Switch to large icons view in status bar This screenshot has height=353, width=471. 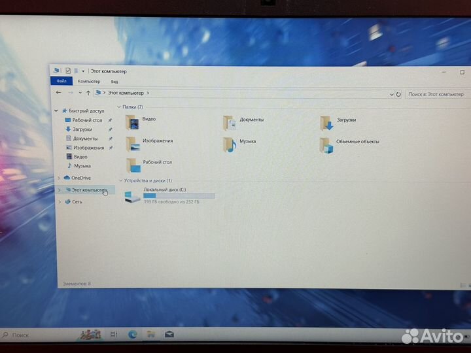[x=469, y=285]
